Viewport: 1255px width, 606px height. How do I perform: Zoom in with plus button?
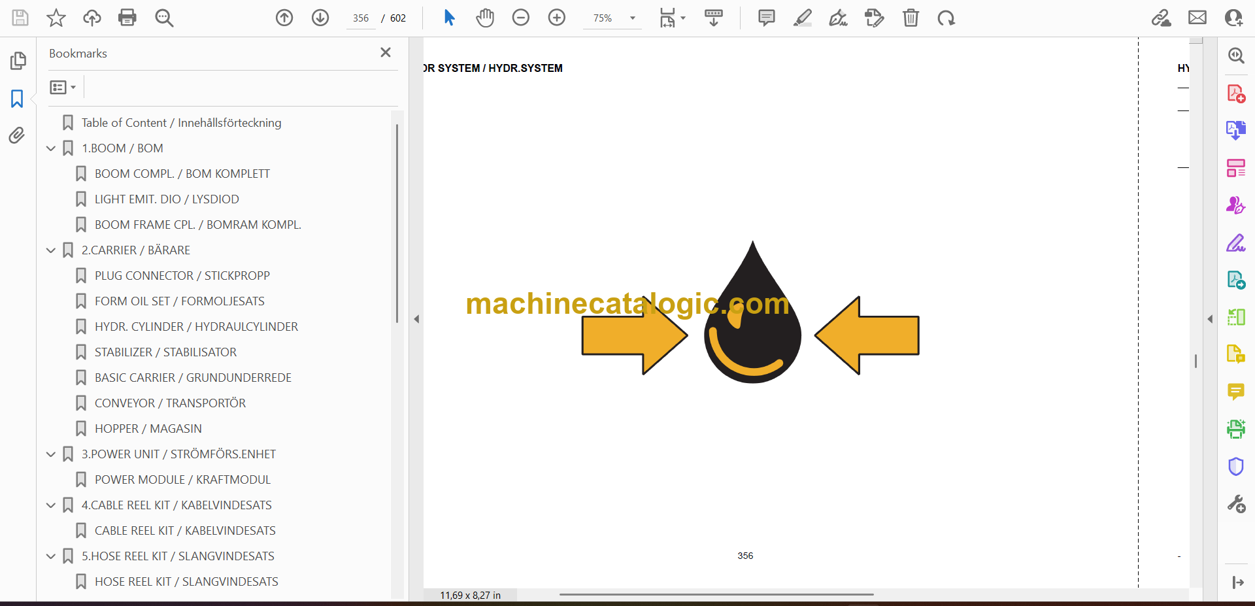pos(557,18)
